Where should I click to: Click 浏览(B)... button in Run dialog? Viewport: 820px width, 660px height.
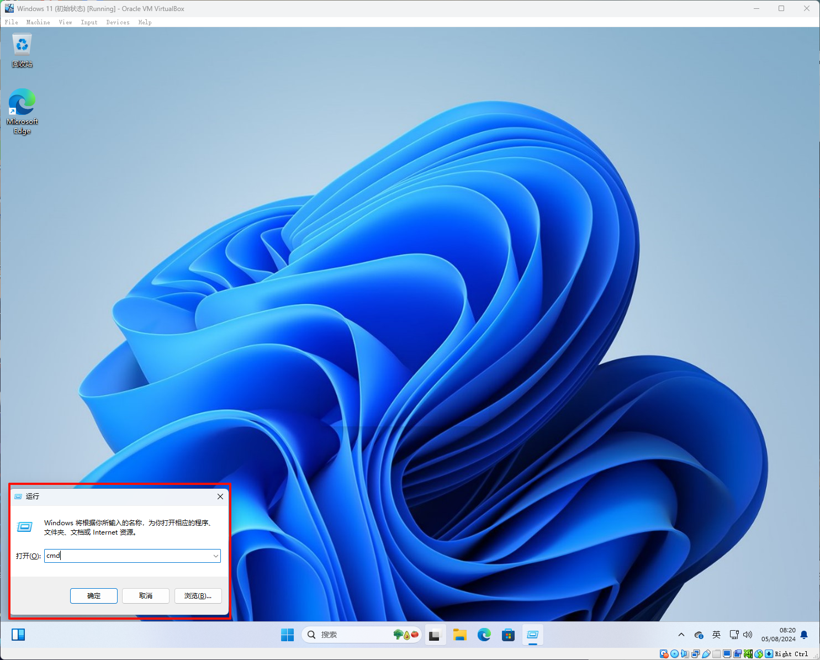click(198, 596)
